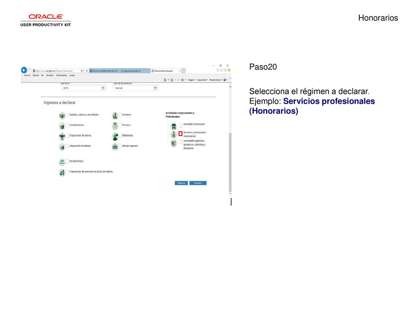Click the Arrendamiento building icon

tap(62, 126)
